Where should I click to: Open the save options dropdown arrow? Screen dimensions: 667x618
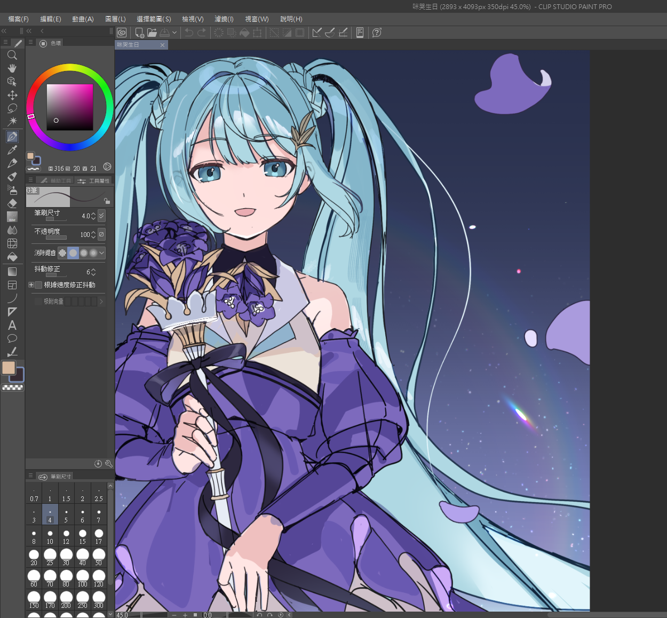click(174, 33)
